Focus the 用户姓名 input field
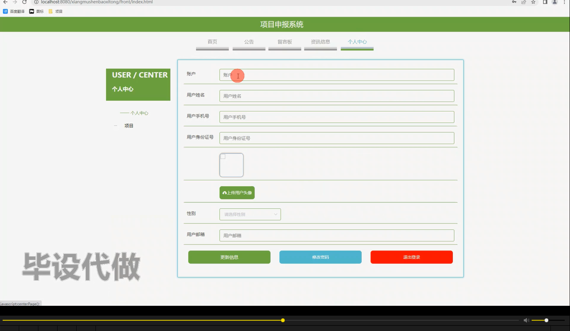This screenshot has height=331, width=570. [337, 96]
